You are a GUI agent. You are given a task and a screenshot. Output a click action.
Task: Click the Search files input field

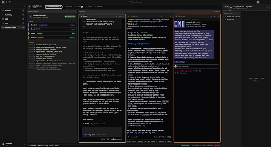[231, 13]
